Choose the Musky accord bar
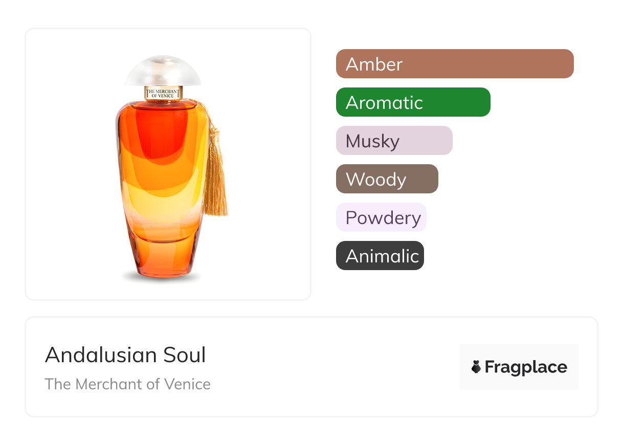 pos(394,141)
